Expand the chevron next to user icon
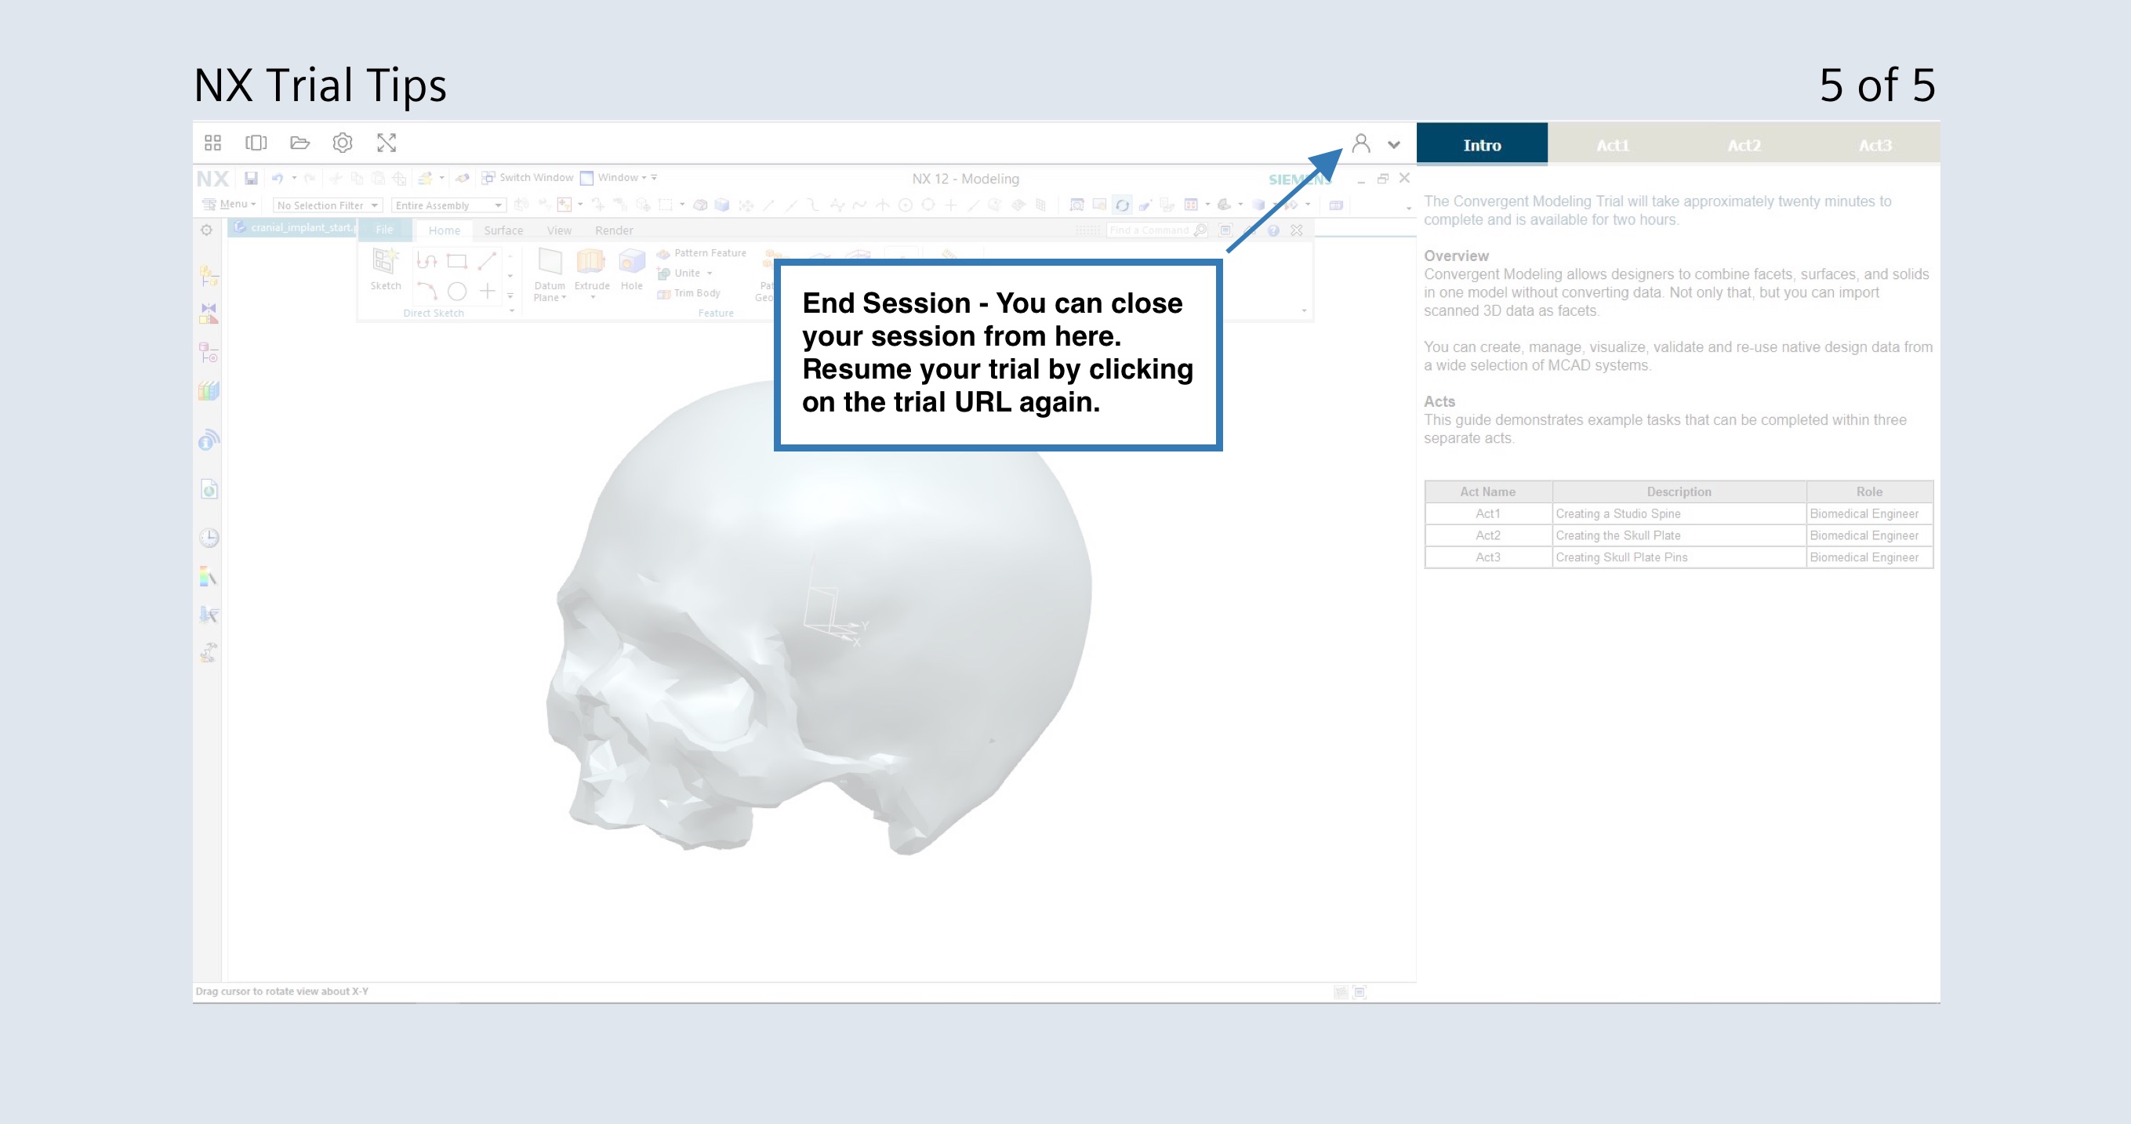This screenshot has height=1124, width=2131. pyautogui.click(x=1394, y=145)
